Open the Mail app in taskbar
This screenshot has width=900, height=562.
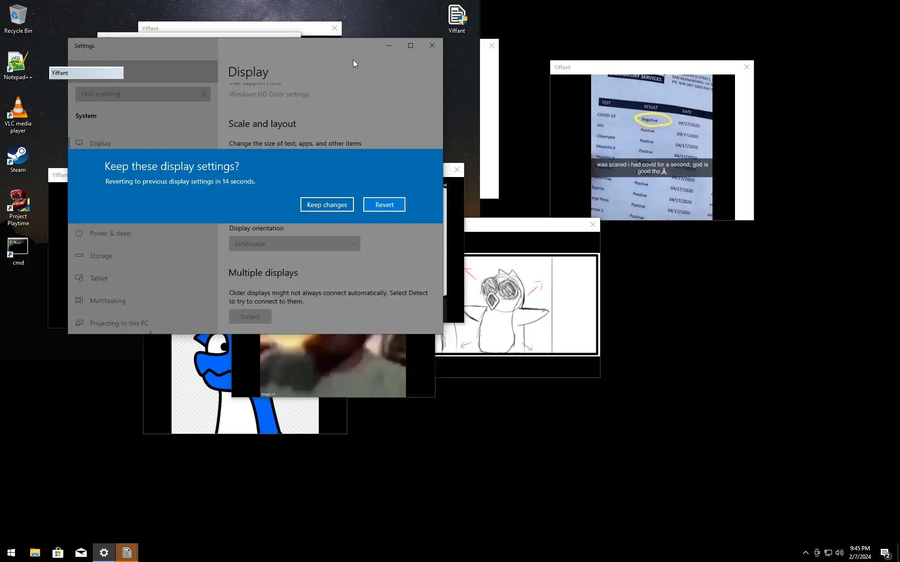[x=81, y=553]
